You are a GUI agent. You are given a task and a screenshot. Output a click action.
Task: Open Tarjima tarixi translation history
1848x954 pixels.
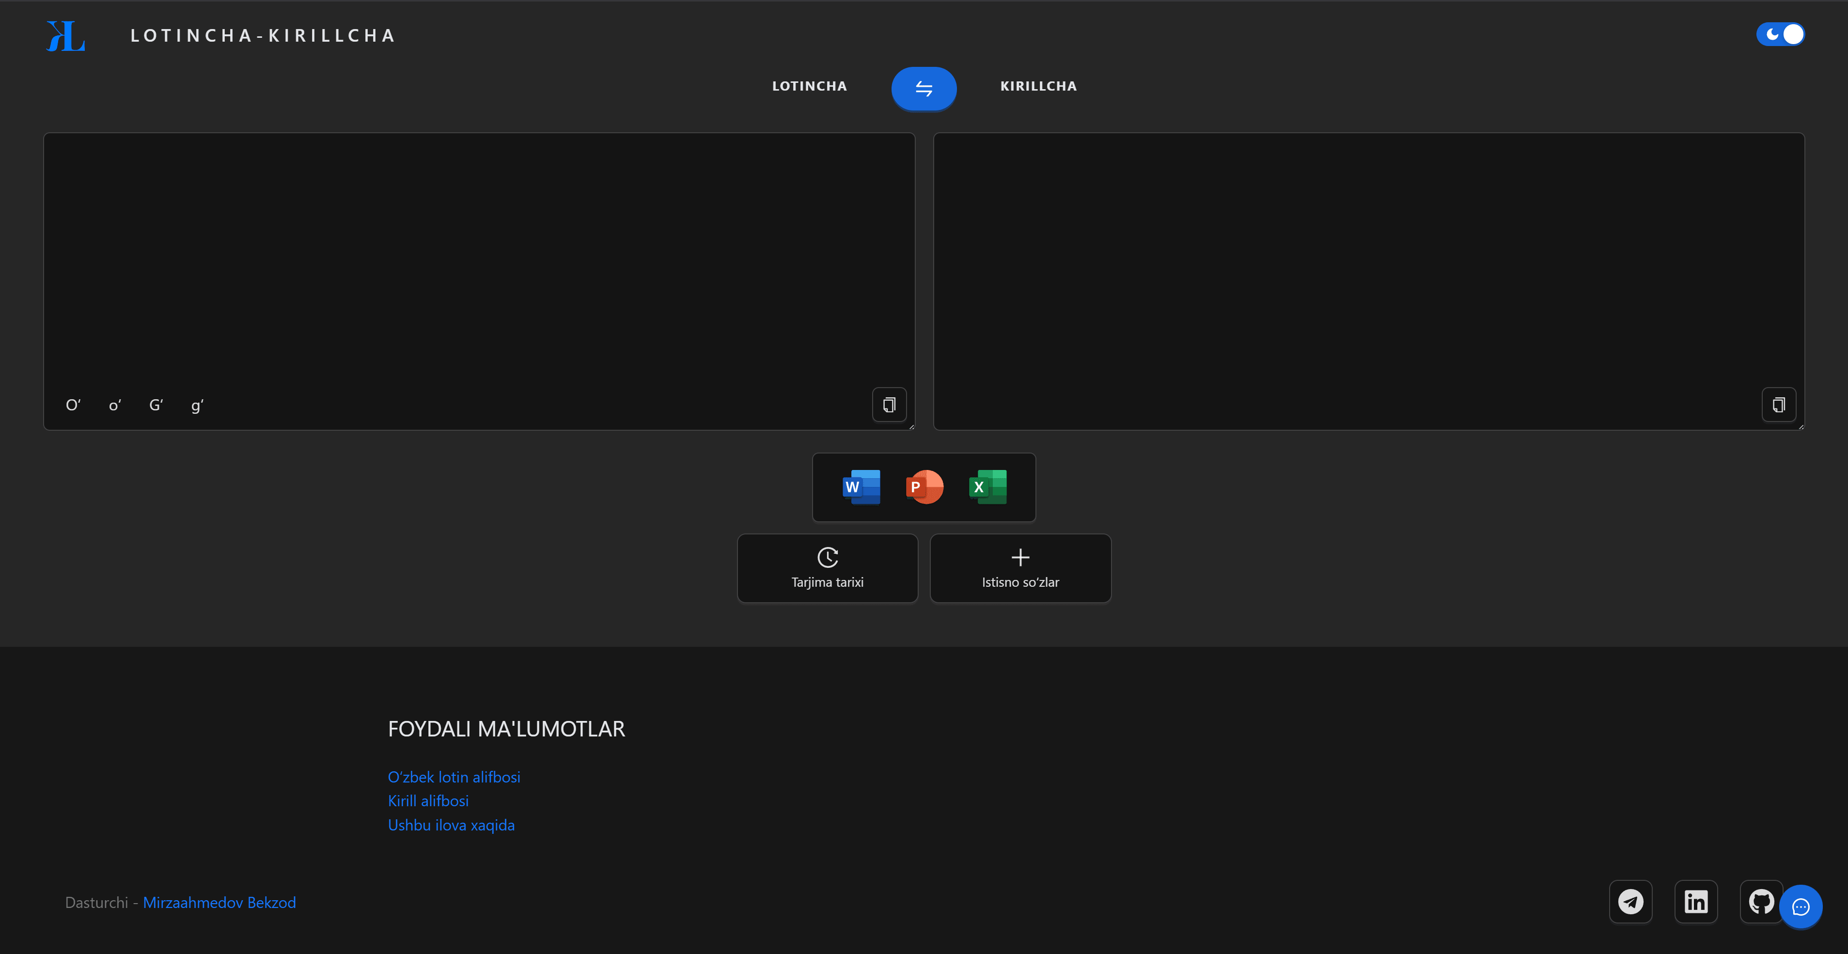[x=827, y=568]
